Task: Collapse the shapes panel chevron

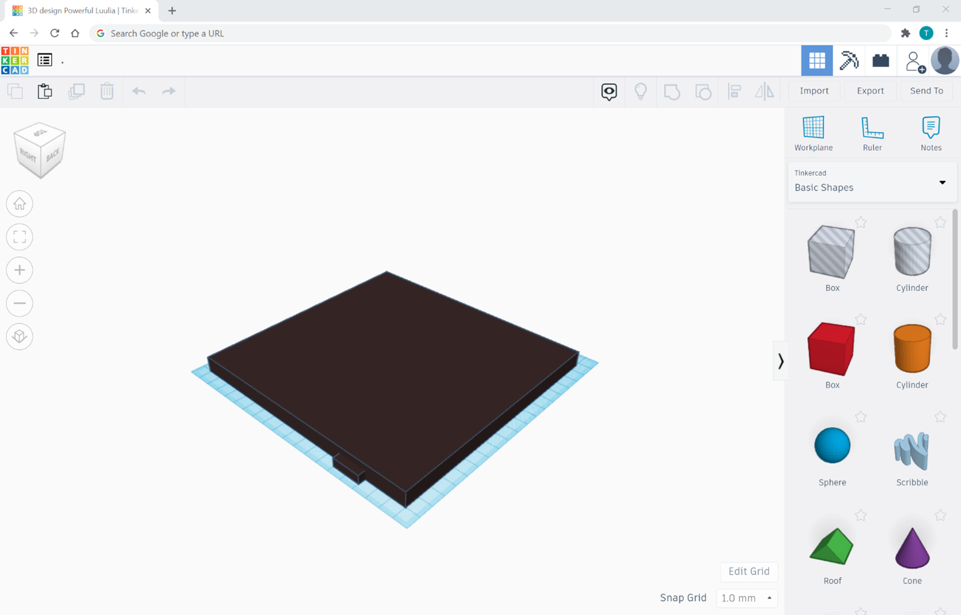Action: tap(781, 361)
